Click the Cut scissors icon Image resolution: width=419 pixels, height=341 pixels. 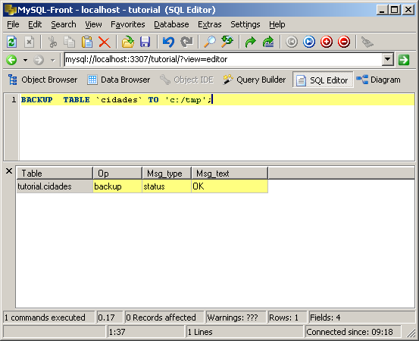[x=52, y=42]
